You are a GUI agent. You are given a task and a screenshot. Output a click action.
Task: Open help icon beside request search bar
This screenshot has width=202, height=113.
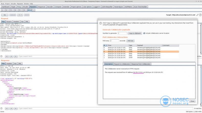point(2,56)
